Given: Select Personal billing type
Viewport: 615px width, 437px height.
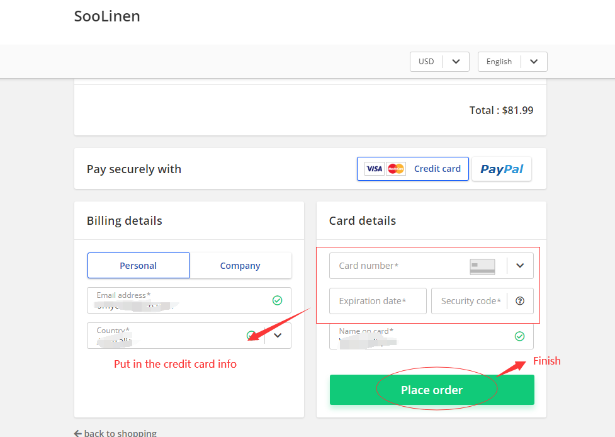Looking at the screenshot, I should click(x=138, y=266).
